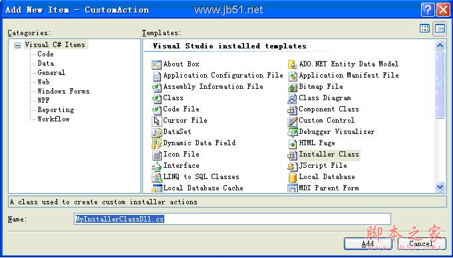Image resolution: width=453 pixels, height=258 pixels.
Task: Select the Windows Forms category
Action: pyautogui.click(x=63, y=92)
